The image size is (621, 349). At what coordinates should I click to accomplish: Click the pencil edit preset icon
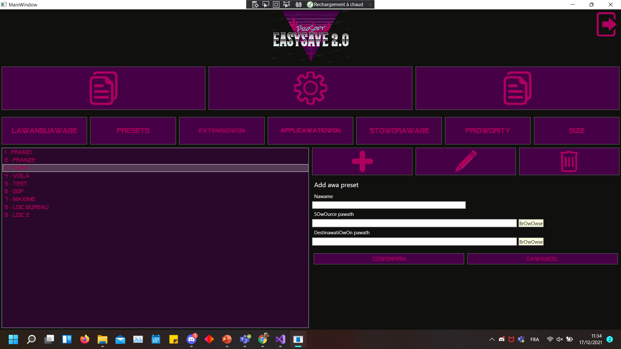tap(465, 161)
